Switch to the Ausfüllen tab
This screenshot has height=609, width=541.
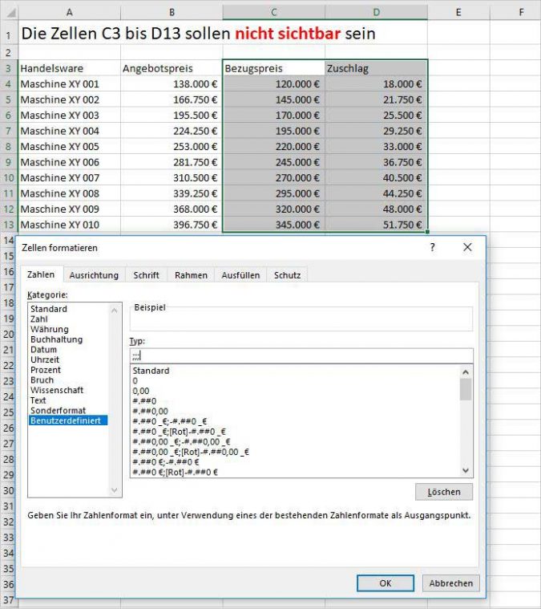tap(240, 275)
